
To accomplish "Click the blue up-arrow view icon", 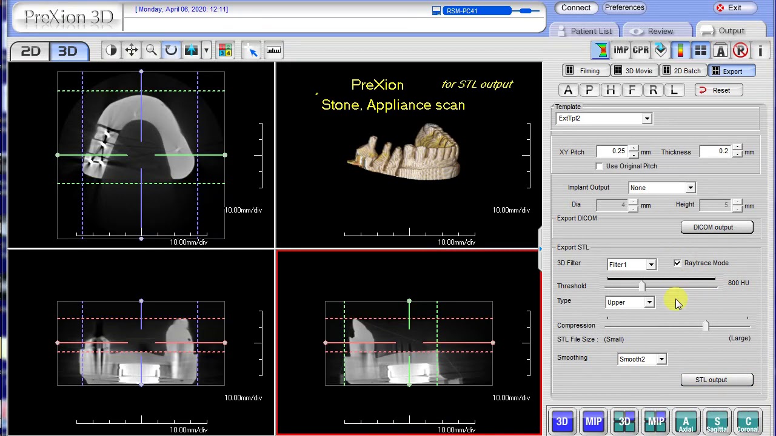I will click(191, 50).
